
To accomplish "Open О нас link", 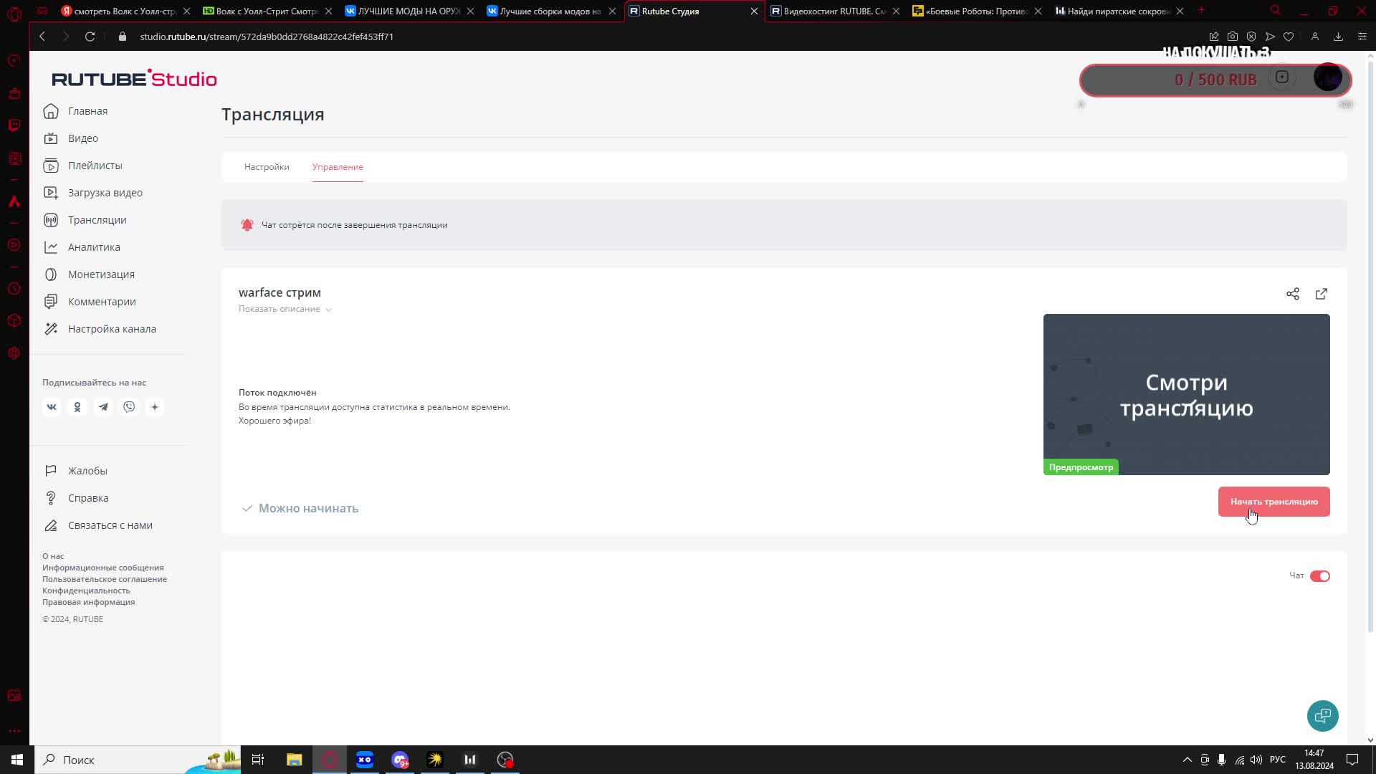I will (53, 556).
